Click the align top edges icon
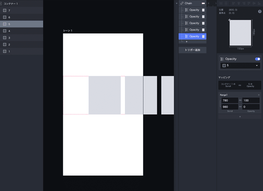 [249, 3]
